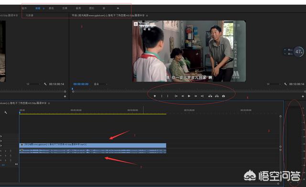Switch to the 编辑 workspace

[x=38, y=8]
